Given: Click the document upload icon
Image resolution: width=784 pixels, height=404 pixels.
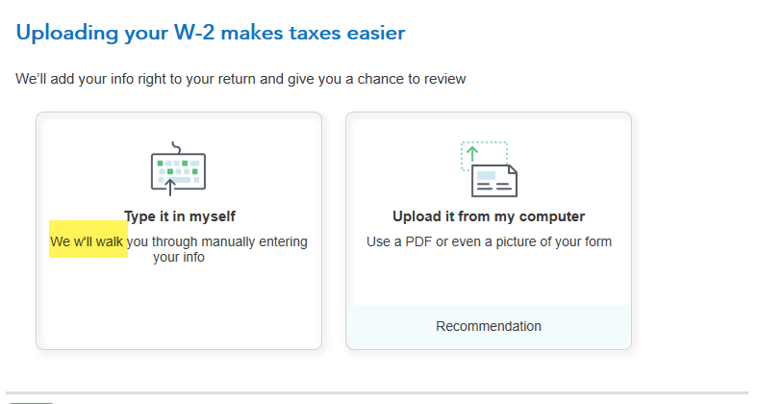Looking at the screenshot, I should click(x=489, y=169).
